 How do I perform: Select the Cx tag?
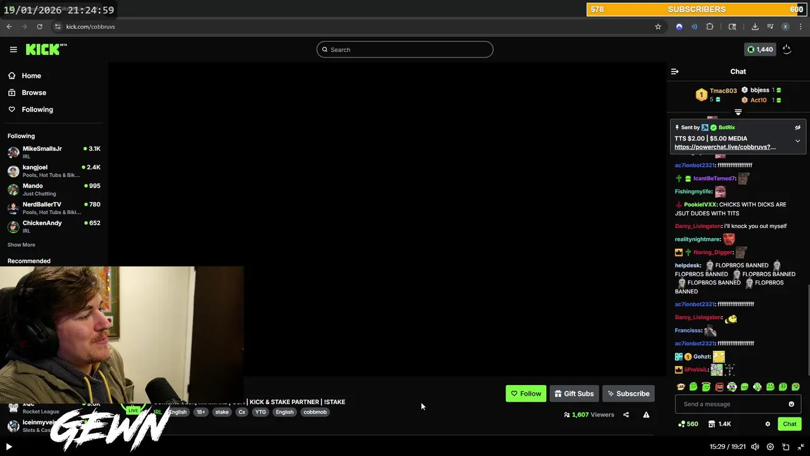(x=242, y=412)
